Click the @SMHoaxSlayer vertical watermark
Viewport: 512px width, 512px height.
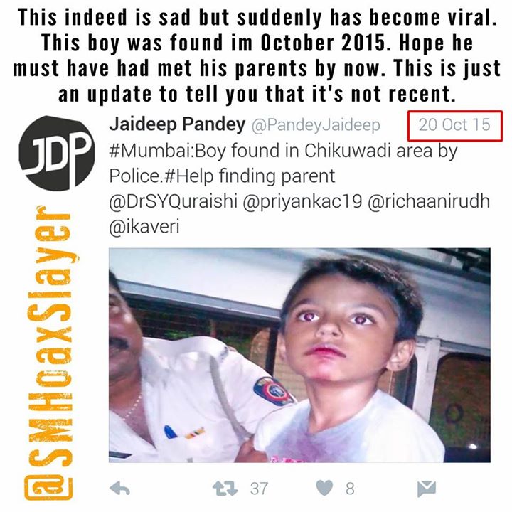(49, 353)
